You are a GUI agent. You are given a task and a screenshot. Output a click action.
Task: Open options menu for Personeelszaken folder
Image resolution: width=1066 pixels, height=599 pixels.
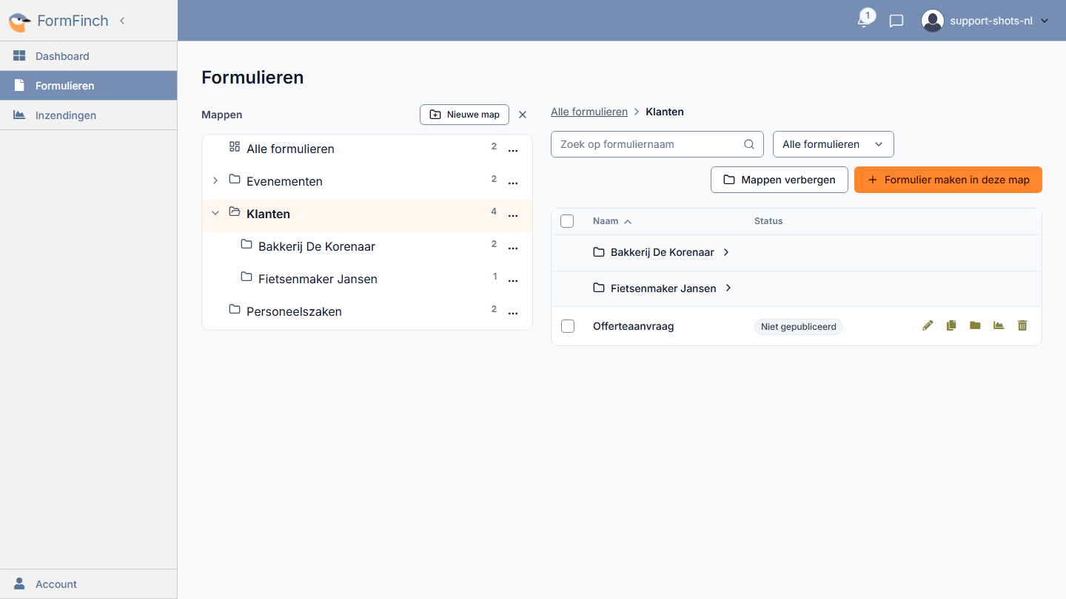click(x=512, y=312)
